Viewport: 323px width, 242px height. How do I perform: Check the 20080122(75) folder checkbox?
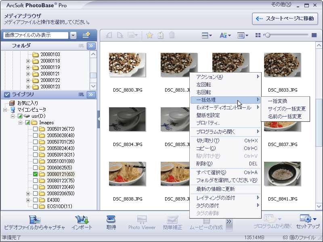tap(35, 181)
